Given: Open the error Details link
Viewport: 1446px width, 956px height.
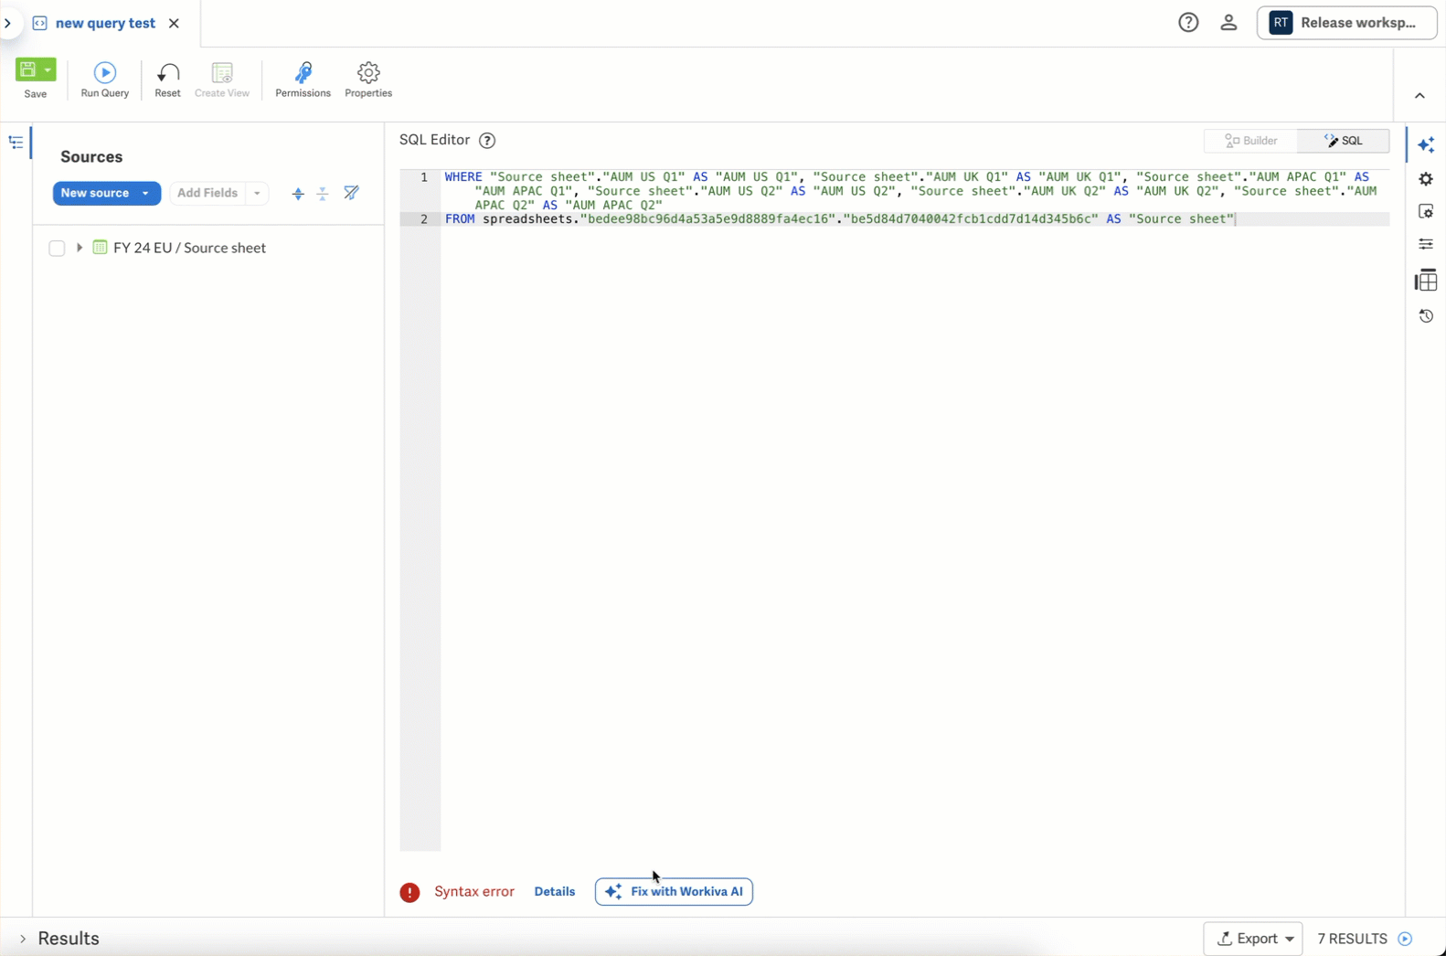Looking at the screenshot, I should (555, 892).
